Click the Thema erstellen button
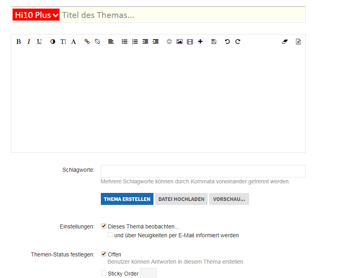The width and height of the screenshot is (338, 278). (x=127, y=199)
